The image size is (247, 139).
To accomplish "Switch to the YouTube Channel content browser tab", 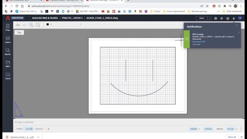I will point(64,1).
